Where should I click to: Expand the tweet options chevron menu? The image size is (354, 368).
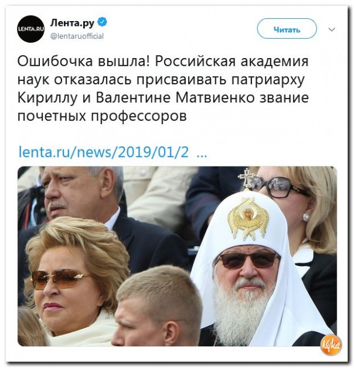pos(332,29)
